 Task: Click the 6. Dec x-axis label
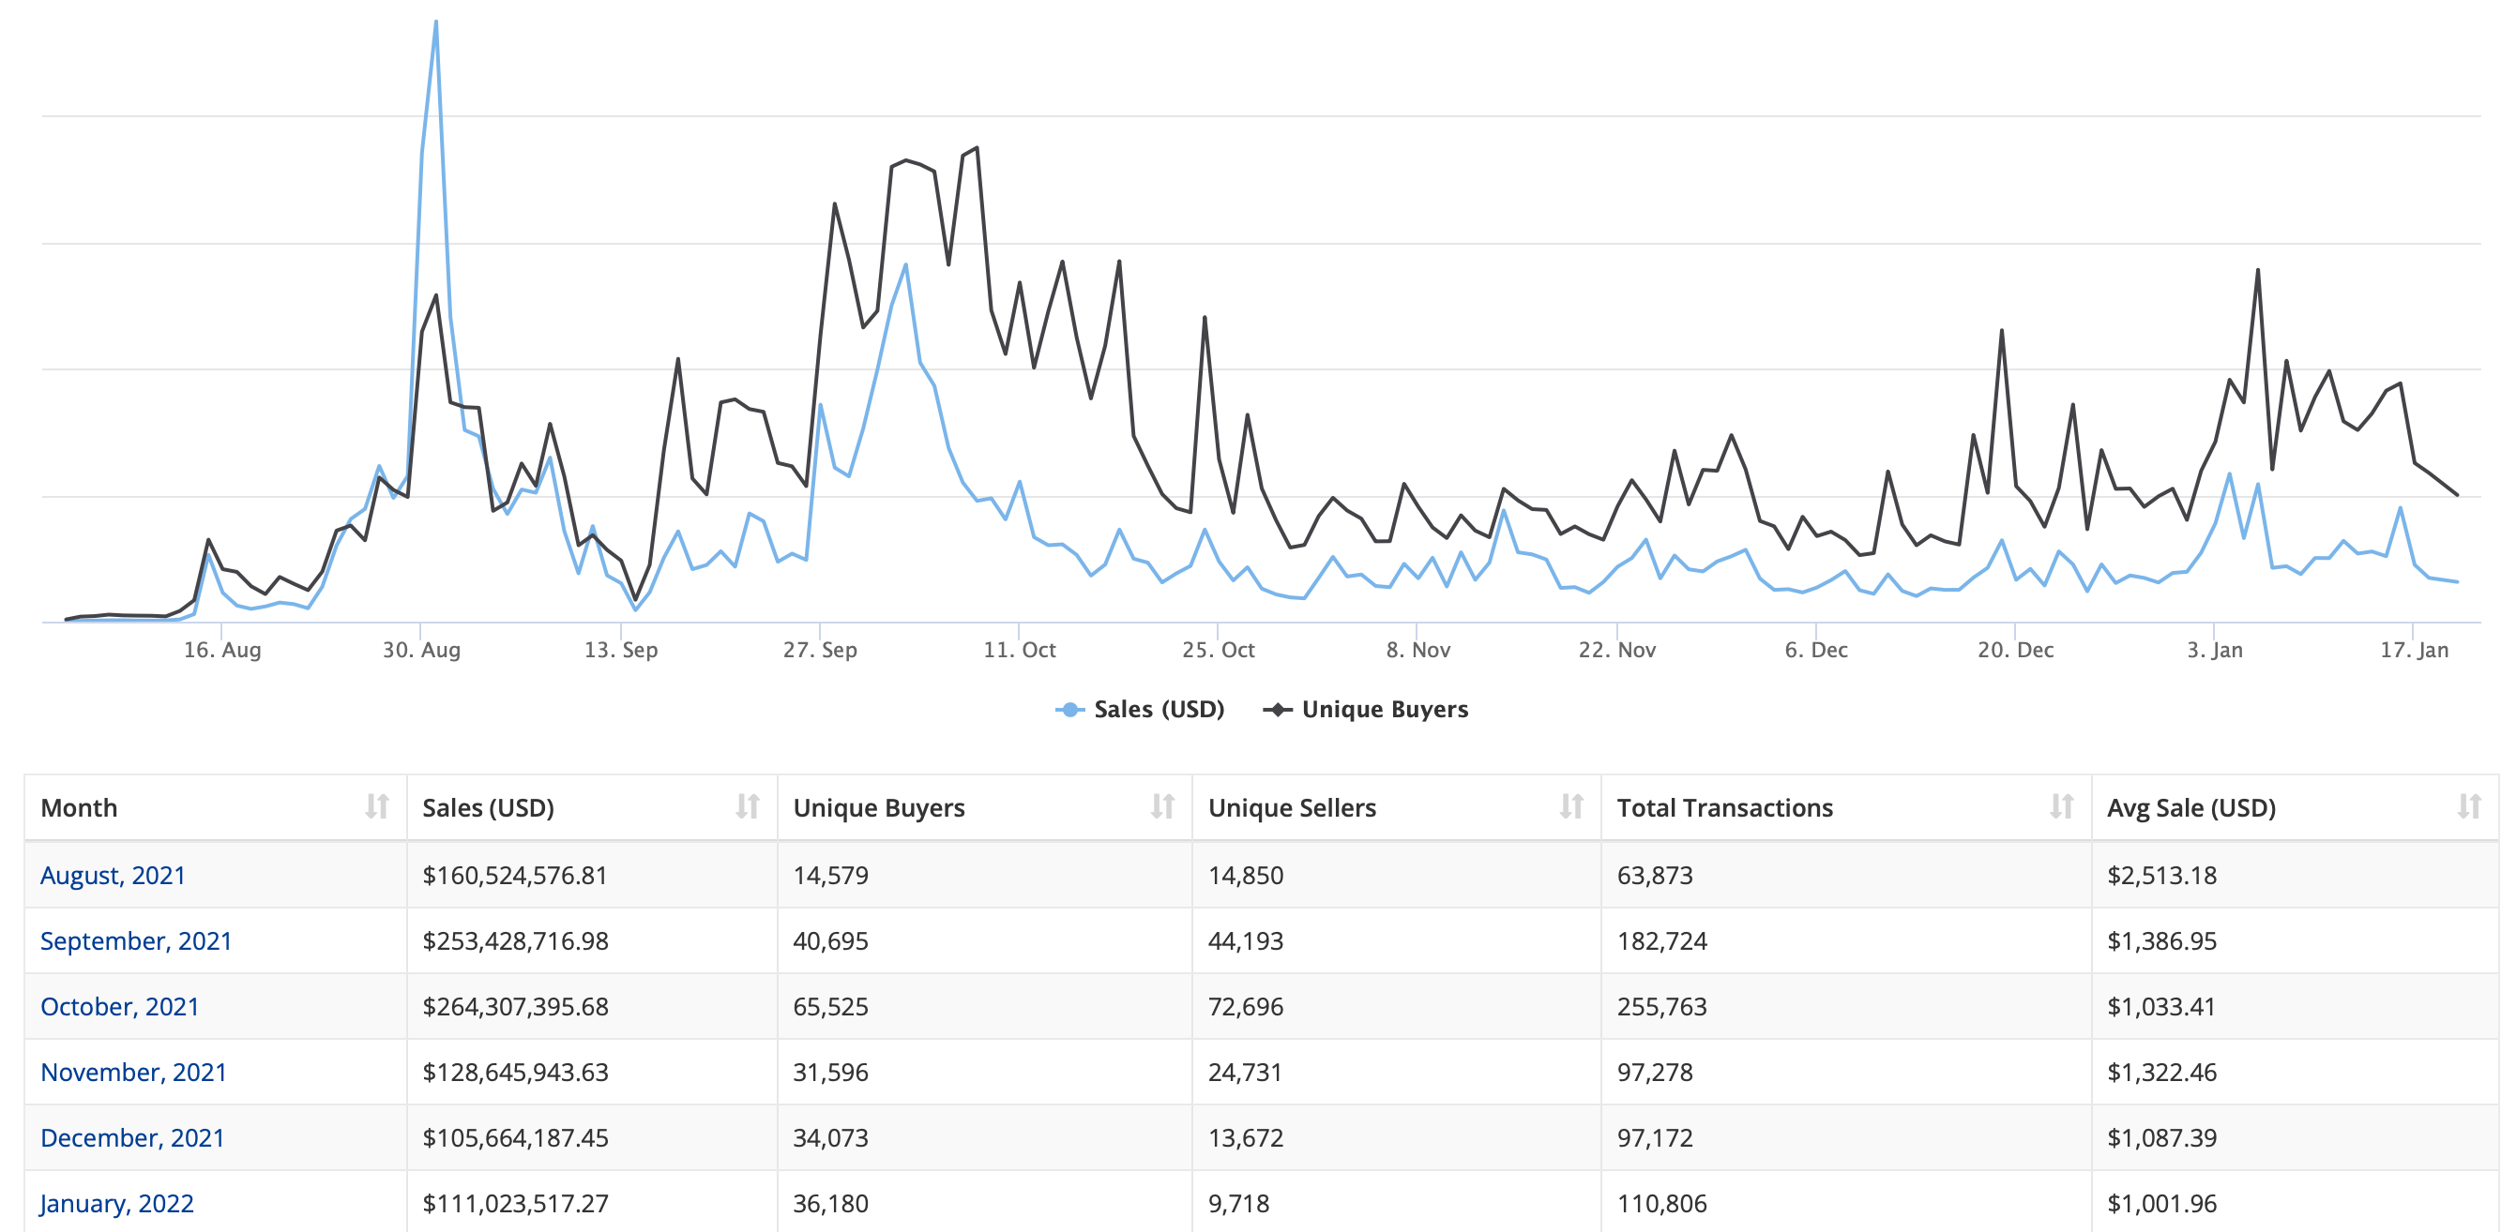click(x=1816, y=650)
